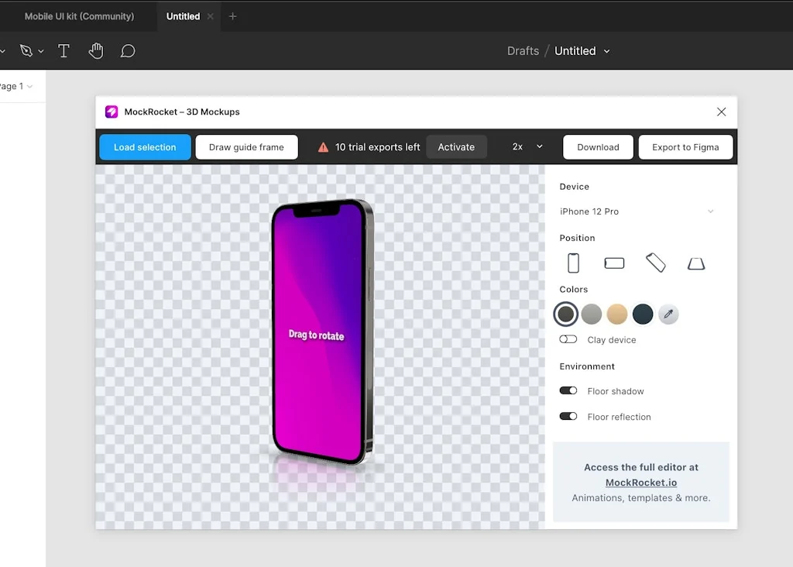
Task: Open the 2x export scale dropdown
Action: point(525,146)
